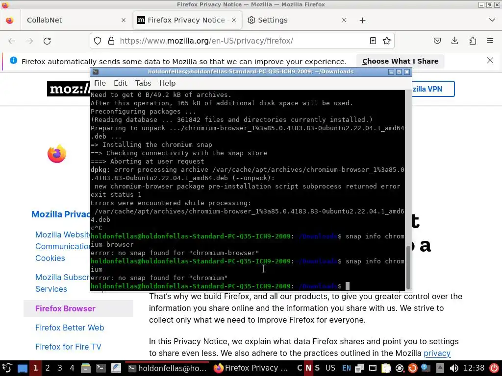This screenshot has width=502, height=376.
Task: Open the text editor feather launcher icon
Action: click(x=116, y=368)
